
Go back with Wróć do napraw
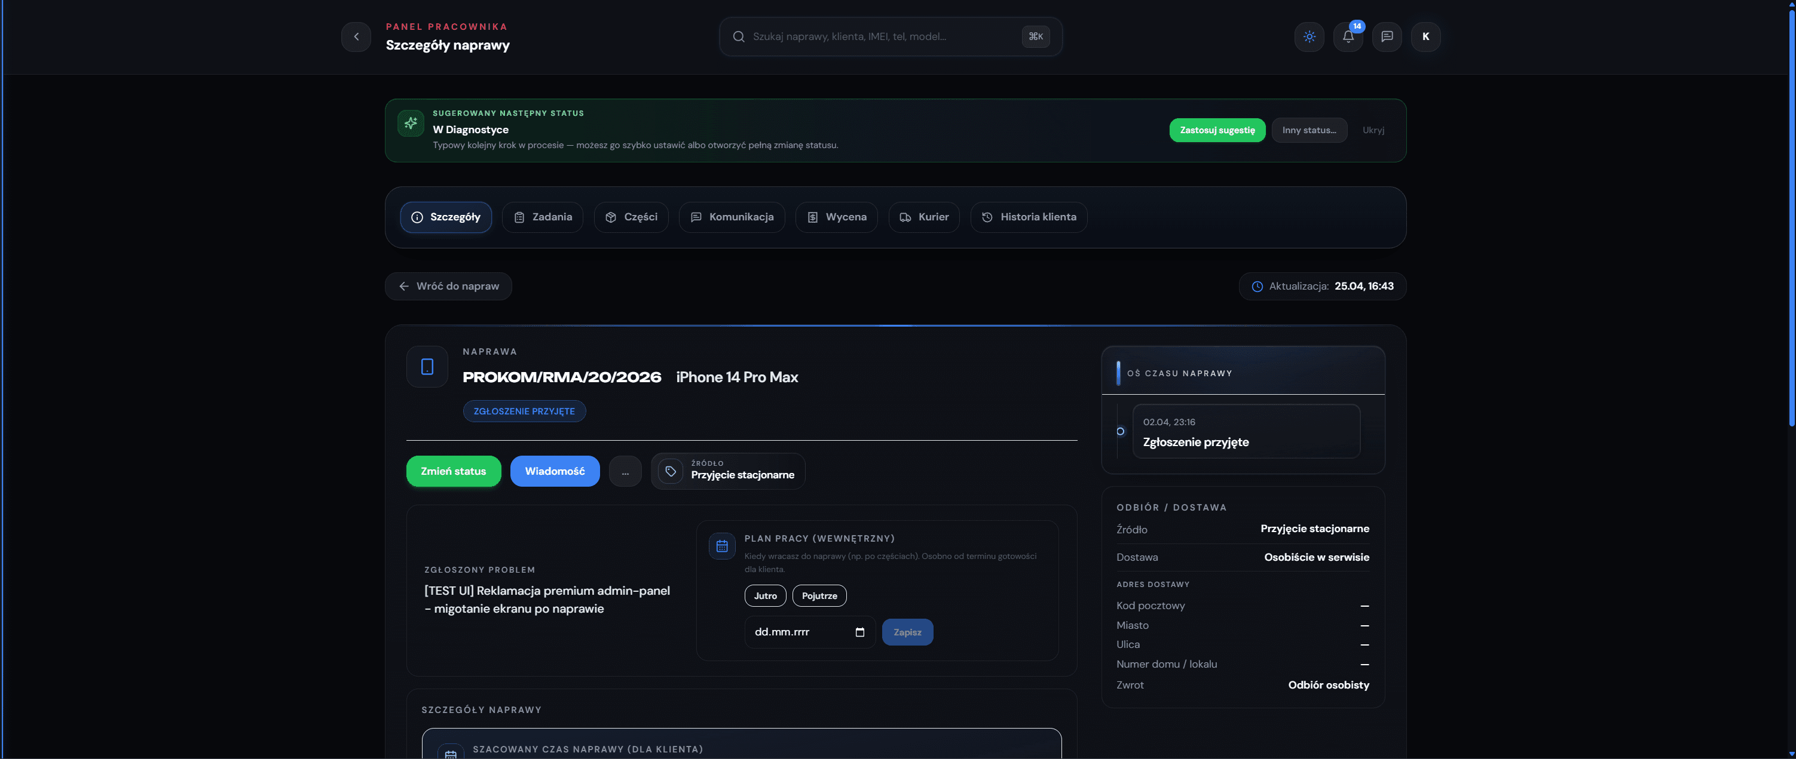coord(448,286)
